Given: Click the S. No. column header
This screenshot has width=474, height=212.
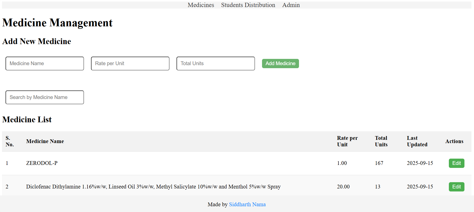Looking at the screenshot, I should click(x=10, y=141).
